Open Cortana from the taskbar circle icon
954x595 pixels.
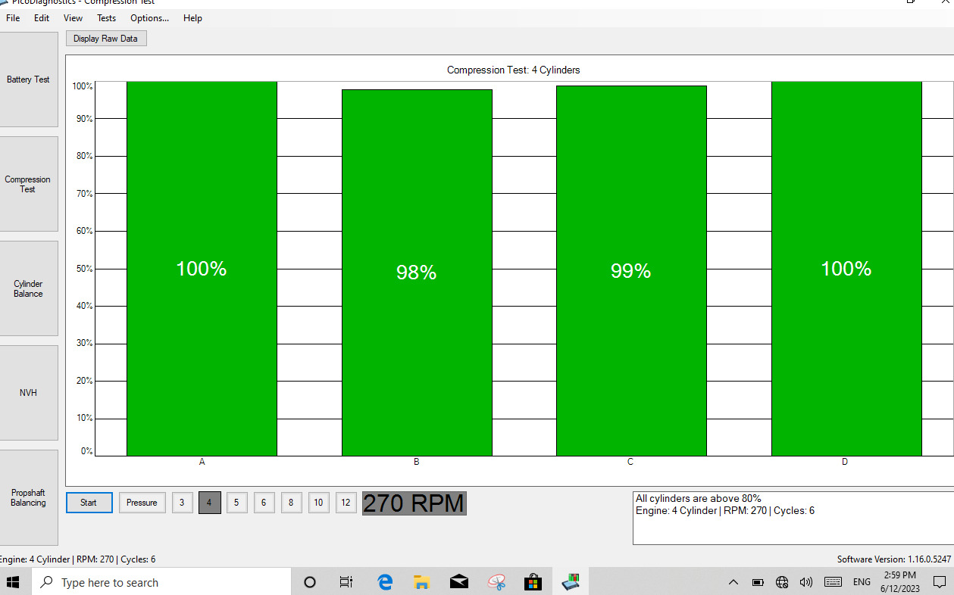309,582
